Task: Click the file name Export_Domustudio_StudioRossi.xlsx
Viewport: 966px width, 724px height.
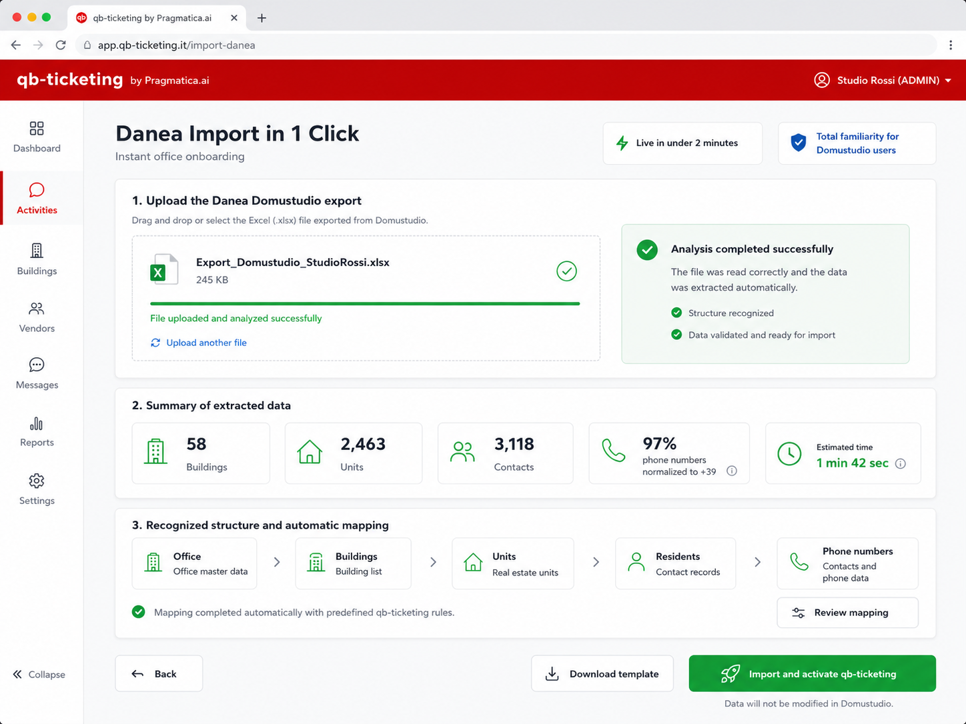Action: coord(293,262)
